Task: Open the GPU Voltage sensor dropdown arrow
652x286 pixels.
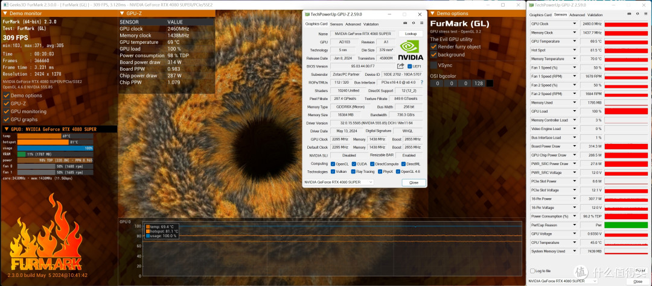Action: point(574,234)
